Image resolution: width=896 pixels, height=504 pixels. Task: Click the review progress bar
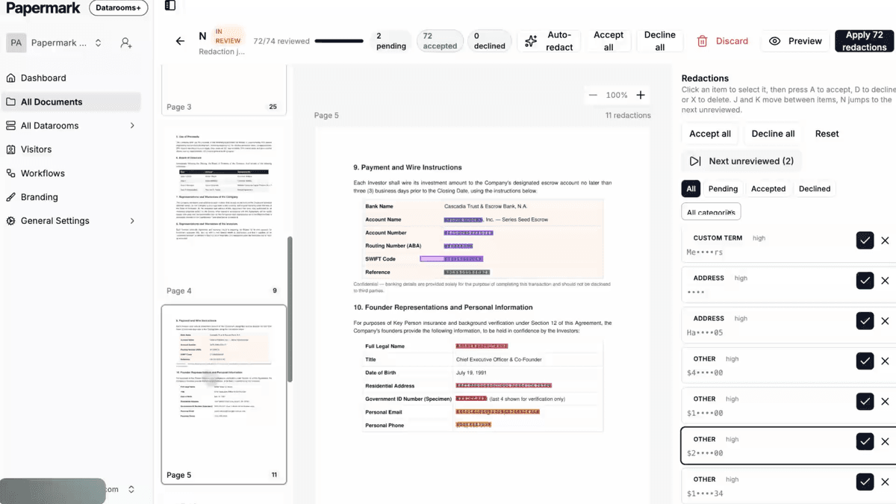tap(339, 41)
